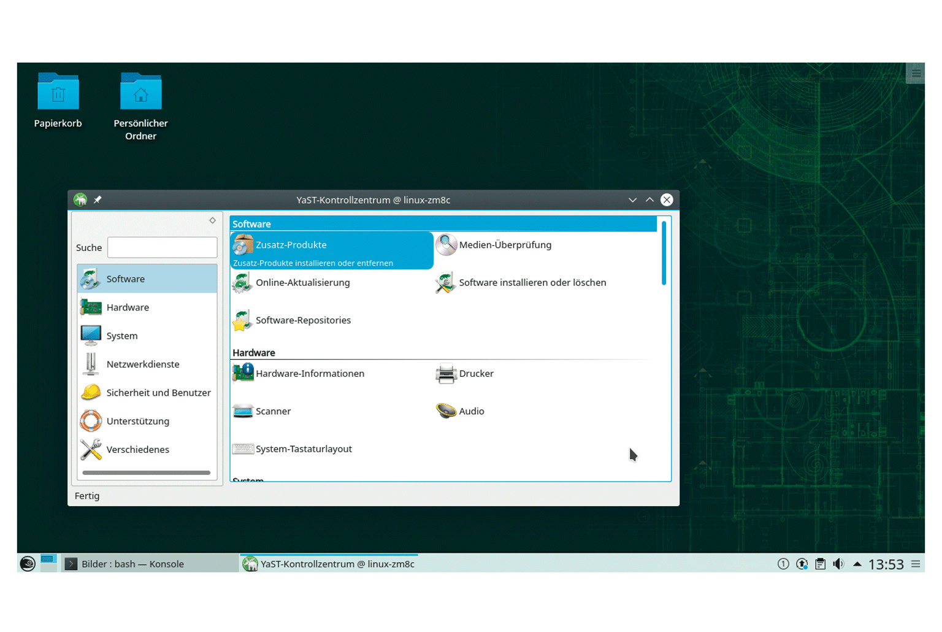Open the Drucker printer module

coord(475,374)
